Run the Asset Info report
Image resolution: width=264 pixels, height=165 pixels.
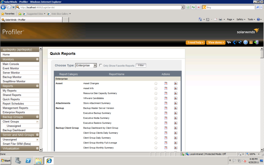click(x=176, y=88)
